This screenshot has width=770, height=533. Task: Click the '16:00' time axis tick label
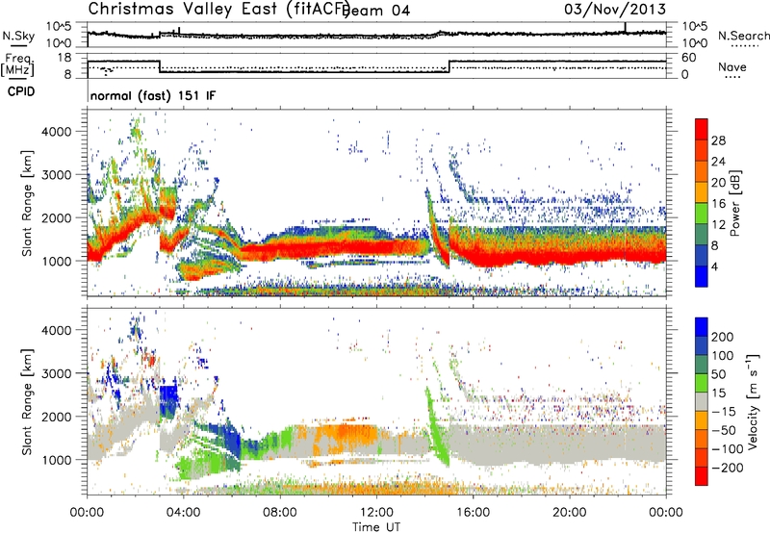pos(473,513)
